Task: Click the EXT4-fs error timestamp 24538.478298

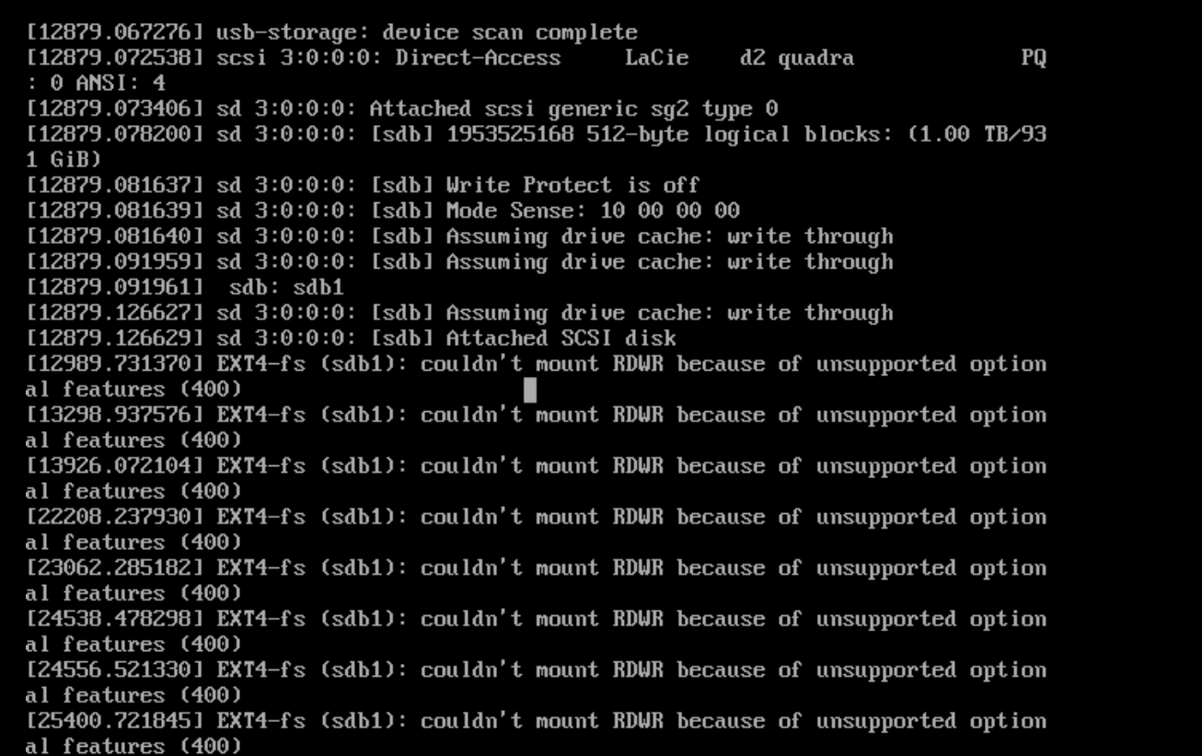Action: click(x=115, y=619)
